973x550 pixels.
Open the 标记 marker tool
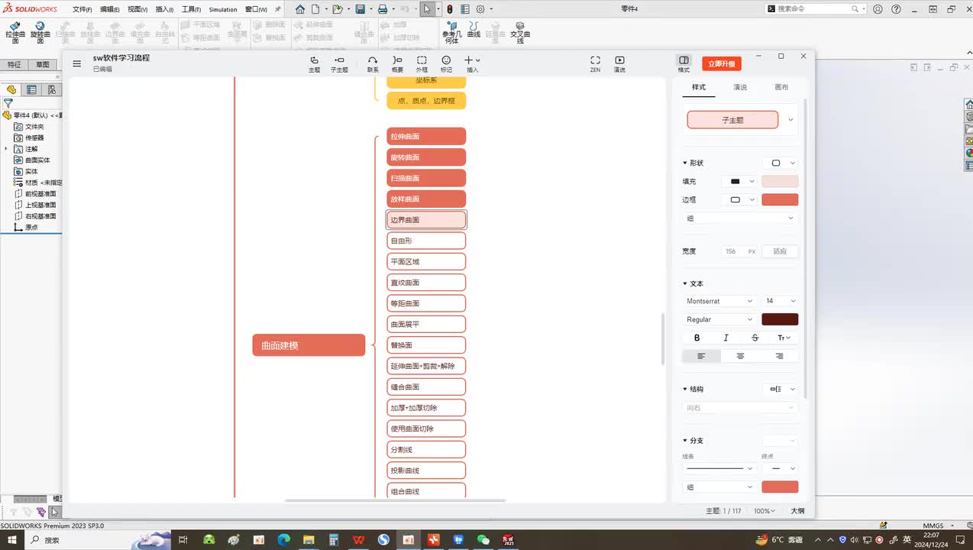[446, 64]
